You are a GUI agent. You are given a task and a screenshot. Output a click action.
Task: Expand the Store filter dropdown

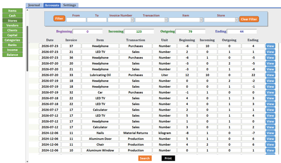(x=237, y=20)
